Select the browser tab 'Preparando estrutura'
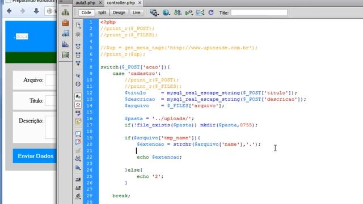The height and width of the screenshot is (204, 363). coord(31,1)
